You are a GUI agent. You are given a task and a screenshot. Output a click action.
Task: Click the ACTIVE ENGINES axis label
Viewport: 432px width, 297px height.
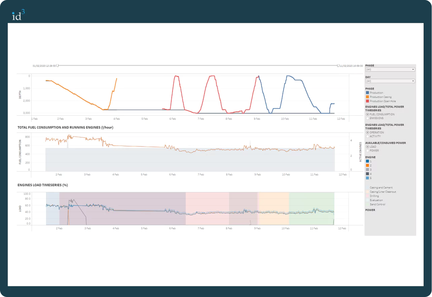click(361, 152)
